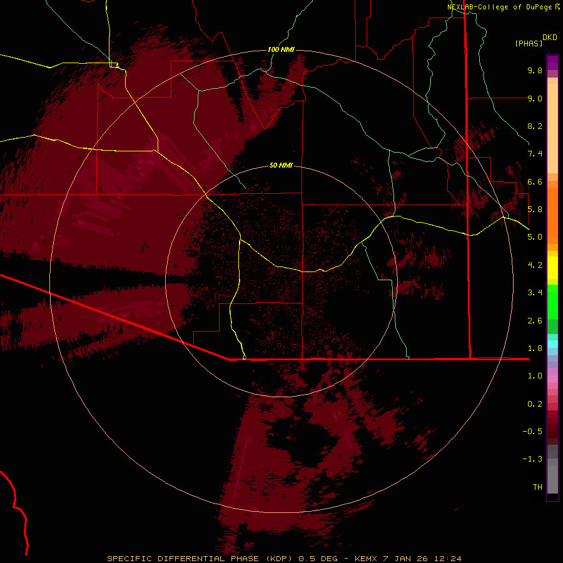Screen dimensions: 563x563
Task: Click the 9.8 value on the color scale
Action: click(535, 70)
